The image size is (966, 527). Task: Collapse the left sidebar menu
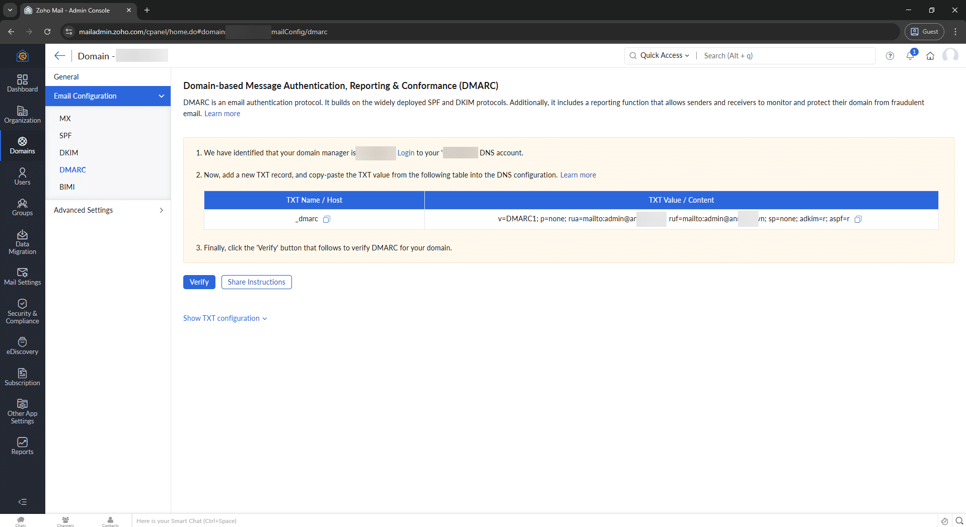[22, 502]
